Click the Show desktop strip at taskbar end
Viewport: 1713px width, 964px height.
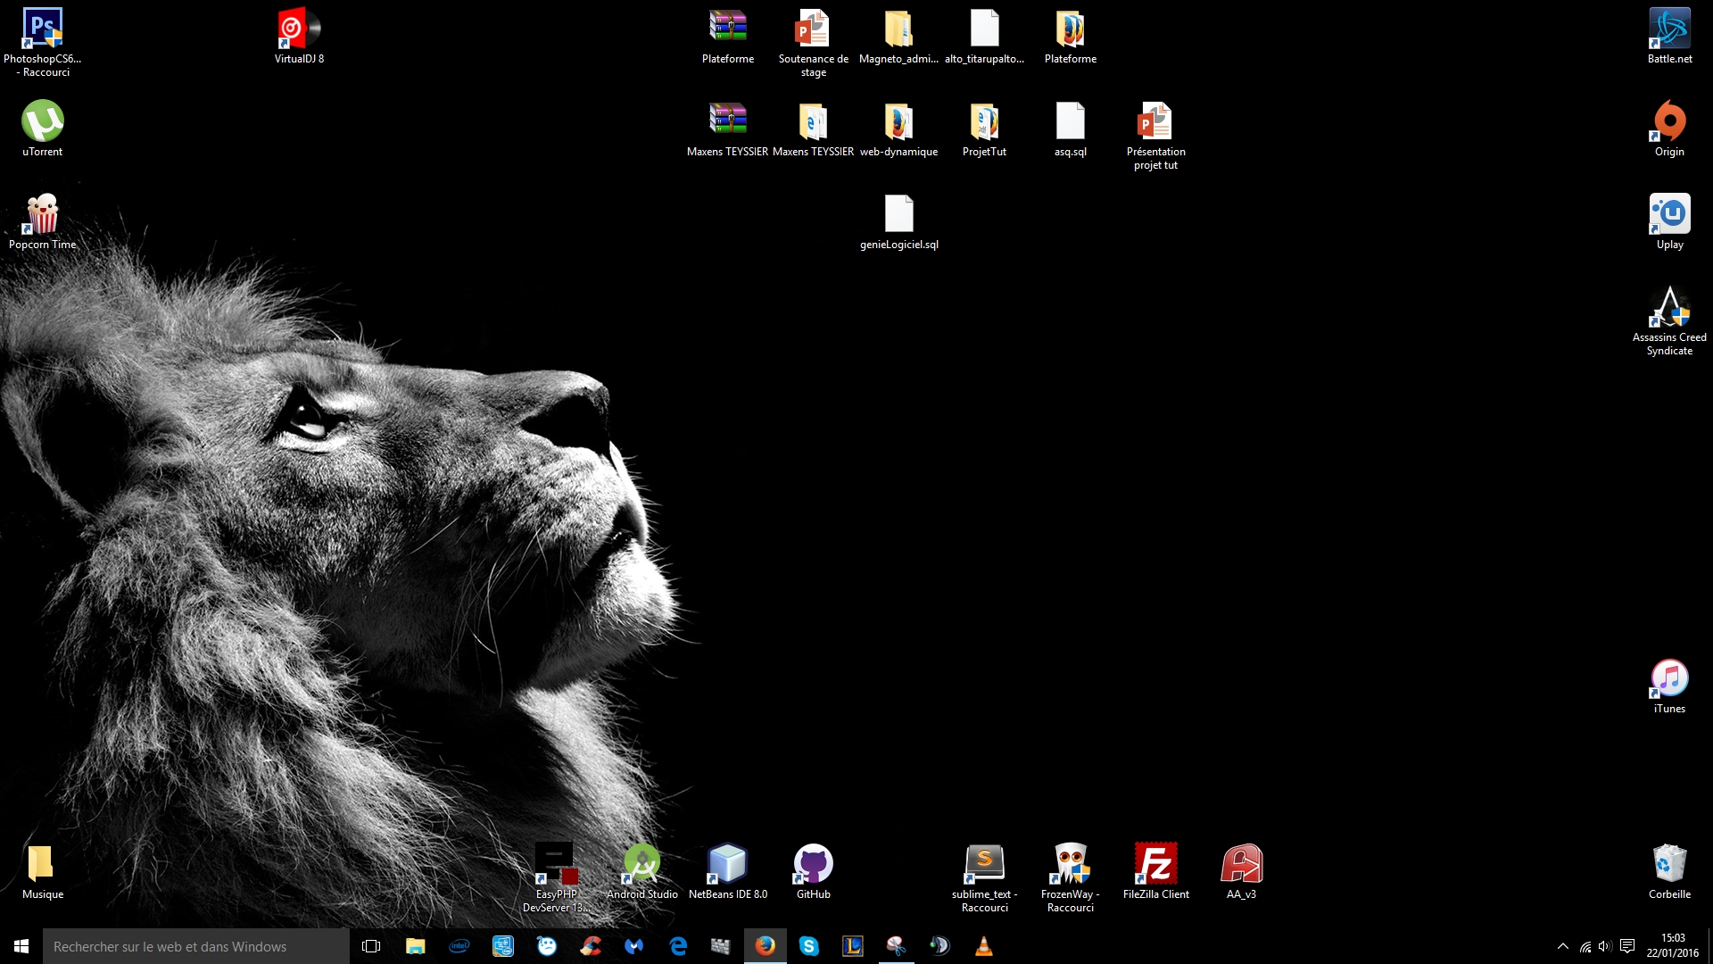click(x=1709, y=946)
